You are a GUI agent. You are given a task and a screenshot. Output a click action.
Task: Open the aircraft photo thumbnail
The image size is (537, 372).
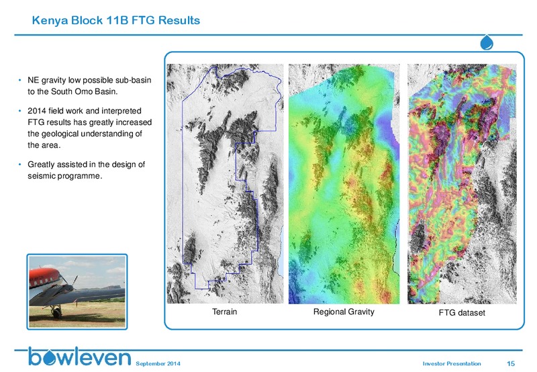77,292
